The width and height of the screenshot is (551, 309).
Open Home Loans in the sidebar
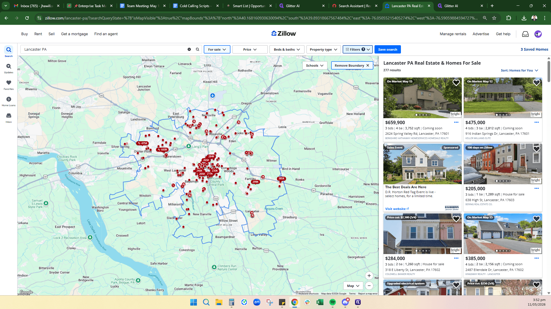coord(9,101)
